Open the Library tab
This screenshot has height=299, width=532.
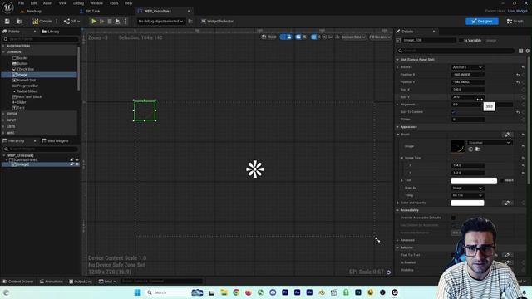51,32
